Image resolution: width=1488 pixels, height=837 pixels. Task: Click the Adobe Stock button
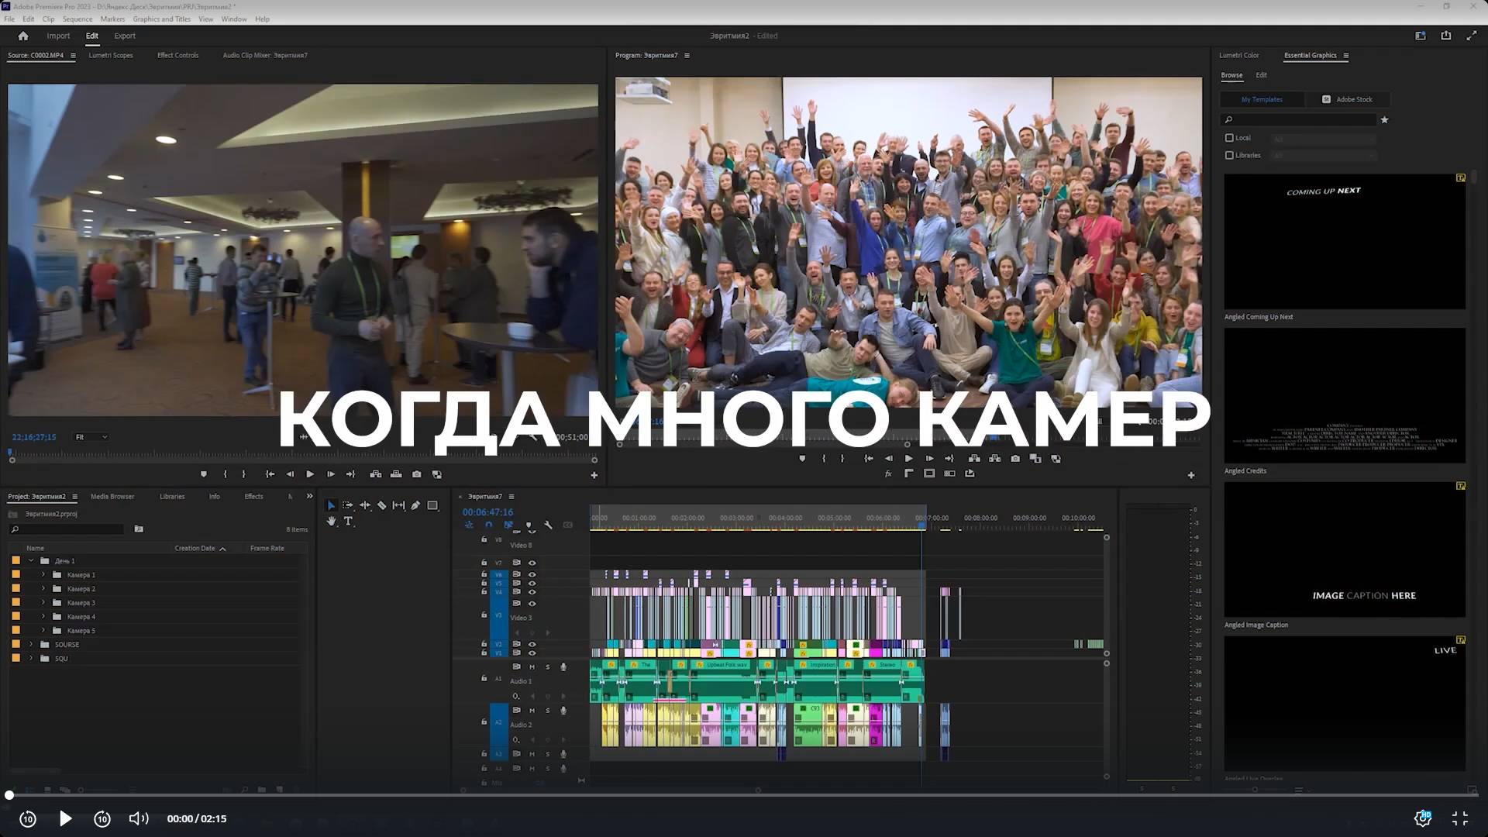click(1347, 99)
